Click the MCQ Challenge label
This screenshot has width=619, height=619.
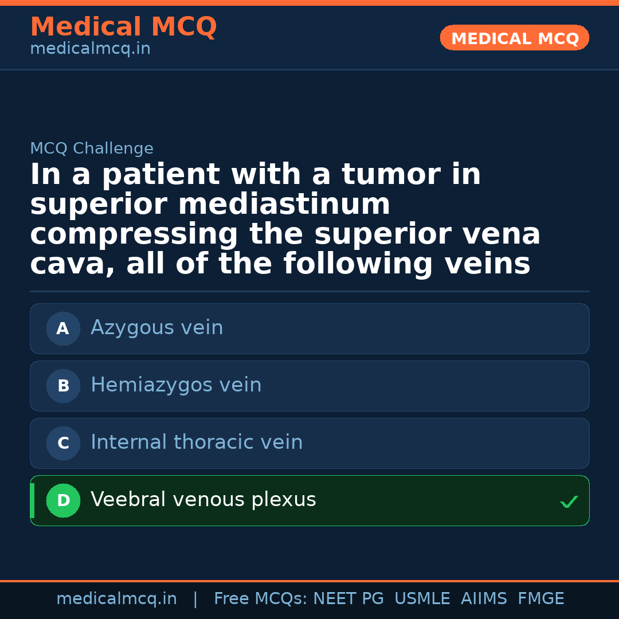(x=92, y=148)
